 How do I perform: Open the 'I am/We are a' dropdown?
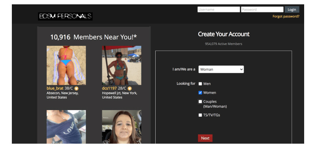point(221,69)
